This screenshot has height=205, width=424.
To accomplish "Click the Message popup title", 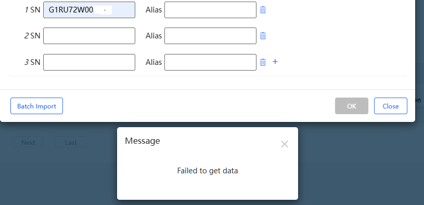I will pyautogui.click(x=142, y=141).
